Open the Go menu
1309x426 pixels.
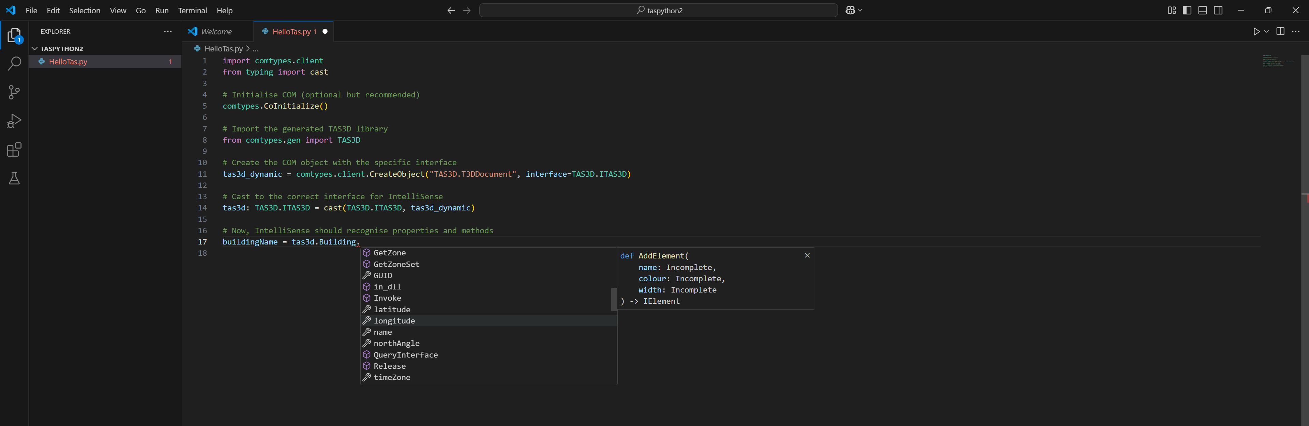point(141,10)
